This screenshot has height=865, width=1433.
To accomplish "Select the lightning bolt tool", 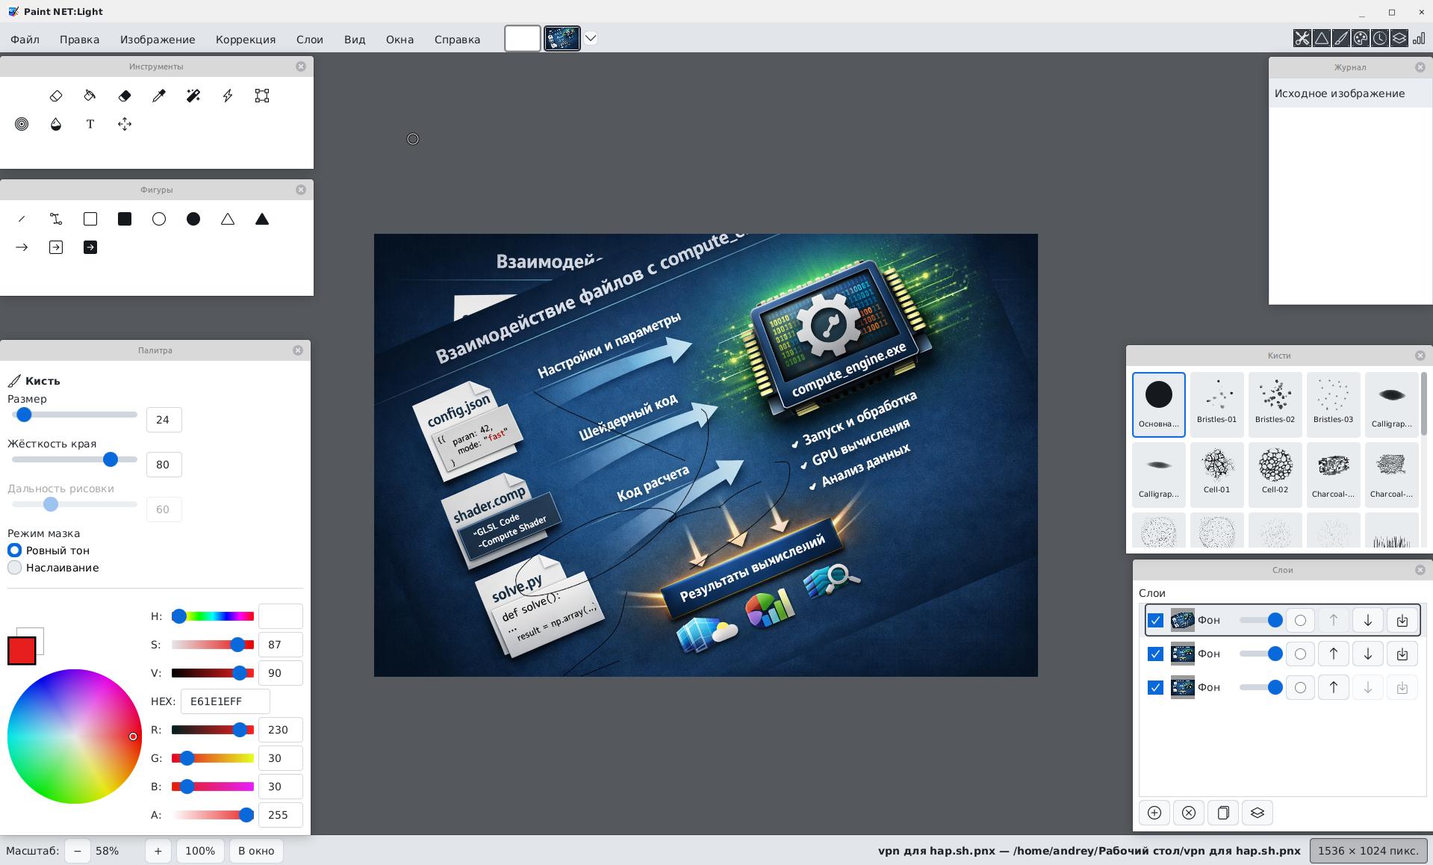I will point(228,96).
